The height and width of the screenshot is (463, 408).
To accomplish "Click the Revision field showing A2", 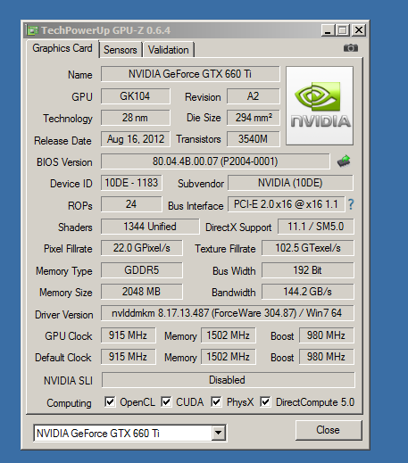I will click(254, 96).
